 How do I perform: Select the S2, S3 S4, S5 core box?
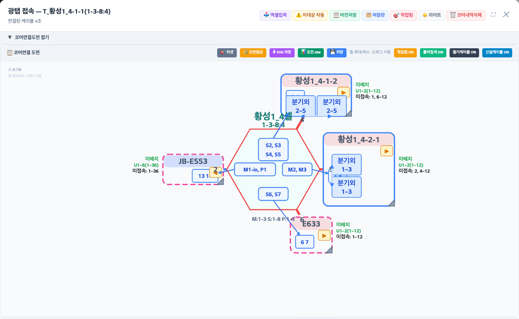[x=273, y=150]
